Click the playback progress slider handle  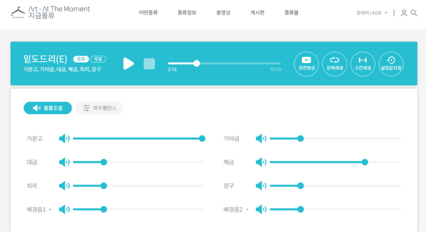[196, 63]
